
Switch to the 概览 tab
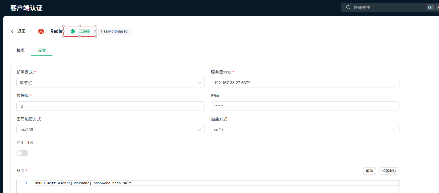tap(21, 50)
